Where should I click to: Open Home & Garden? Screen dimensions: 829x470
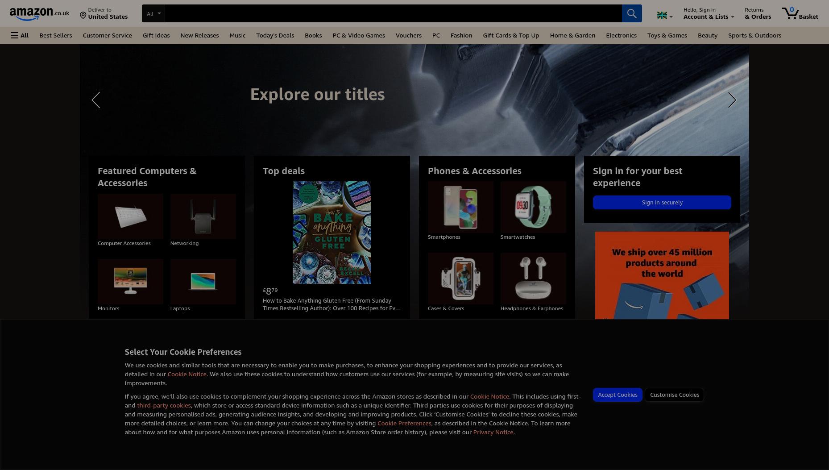(572, 35)
